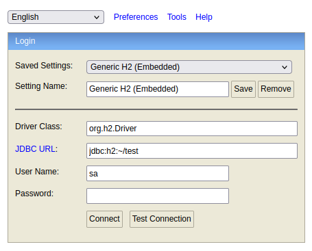The image size is (312, 251).
Task: Click the JDBC URL label link
Action: [36, 149]
